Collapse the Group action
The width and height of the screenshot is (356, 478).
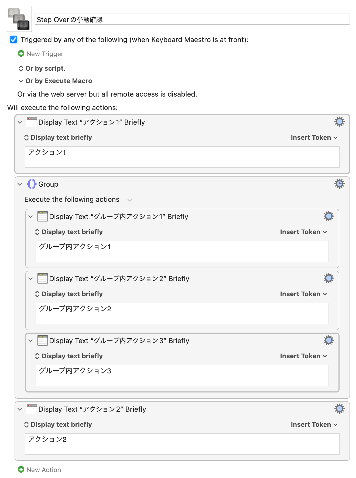(x=20, y=184)
